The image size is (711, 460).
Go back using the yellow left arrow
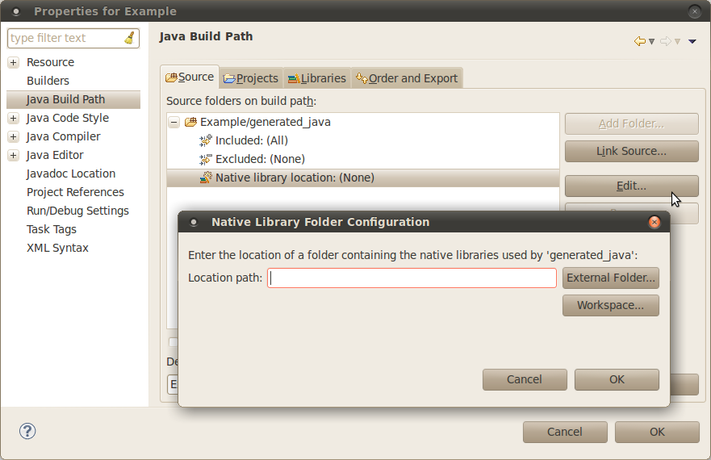(x=640, y=41)
